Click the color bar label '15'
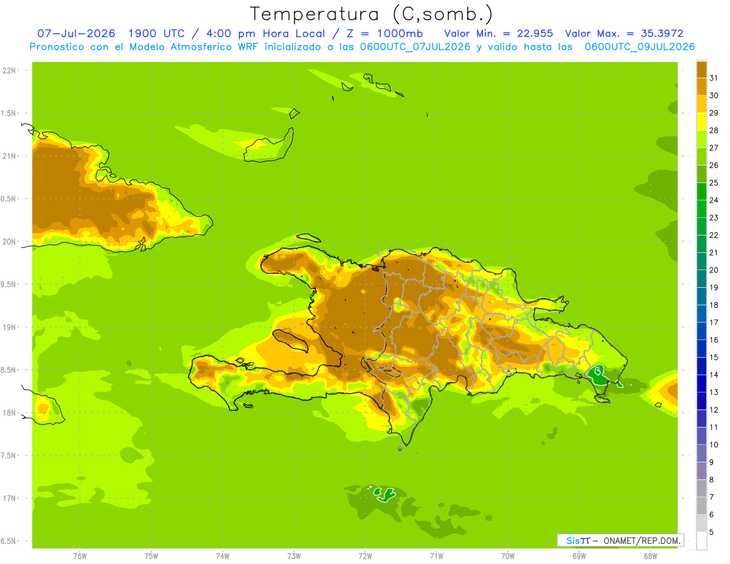Image resolution: width=730 pixels, height=564 pixels. 714,358
